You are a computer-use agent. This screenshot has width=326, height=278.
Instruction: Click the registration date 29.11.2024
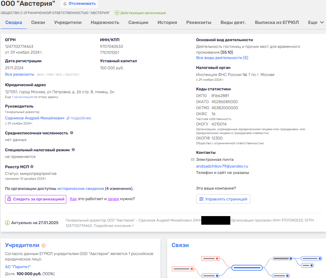pyautogui.click(x=14, y=68)
